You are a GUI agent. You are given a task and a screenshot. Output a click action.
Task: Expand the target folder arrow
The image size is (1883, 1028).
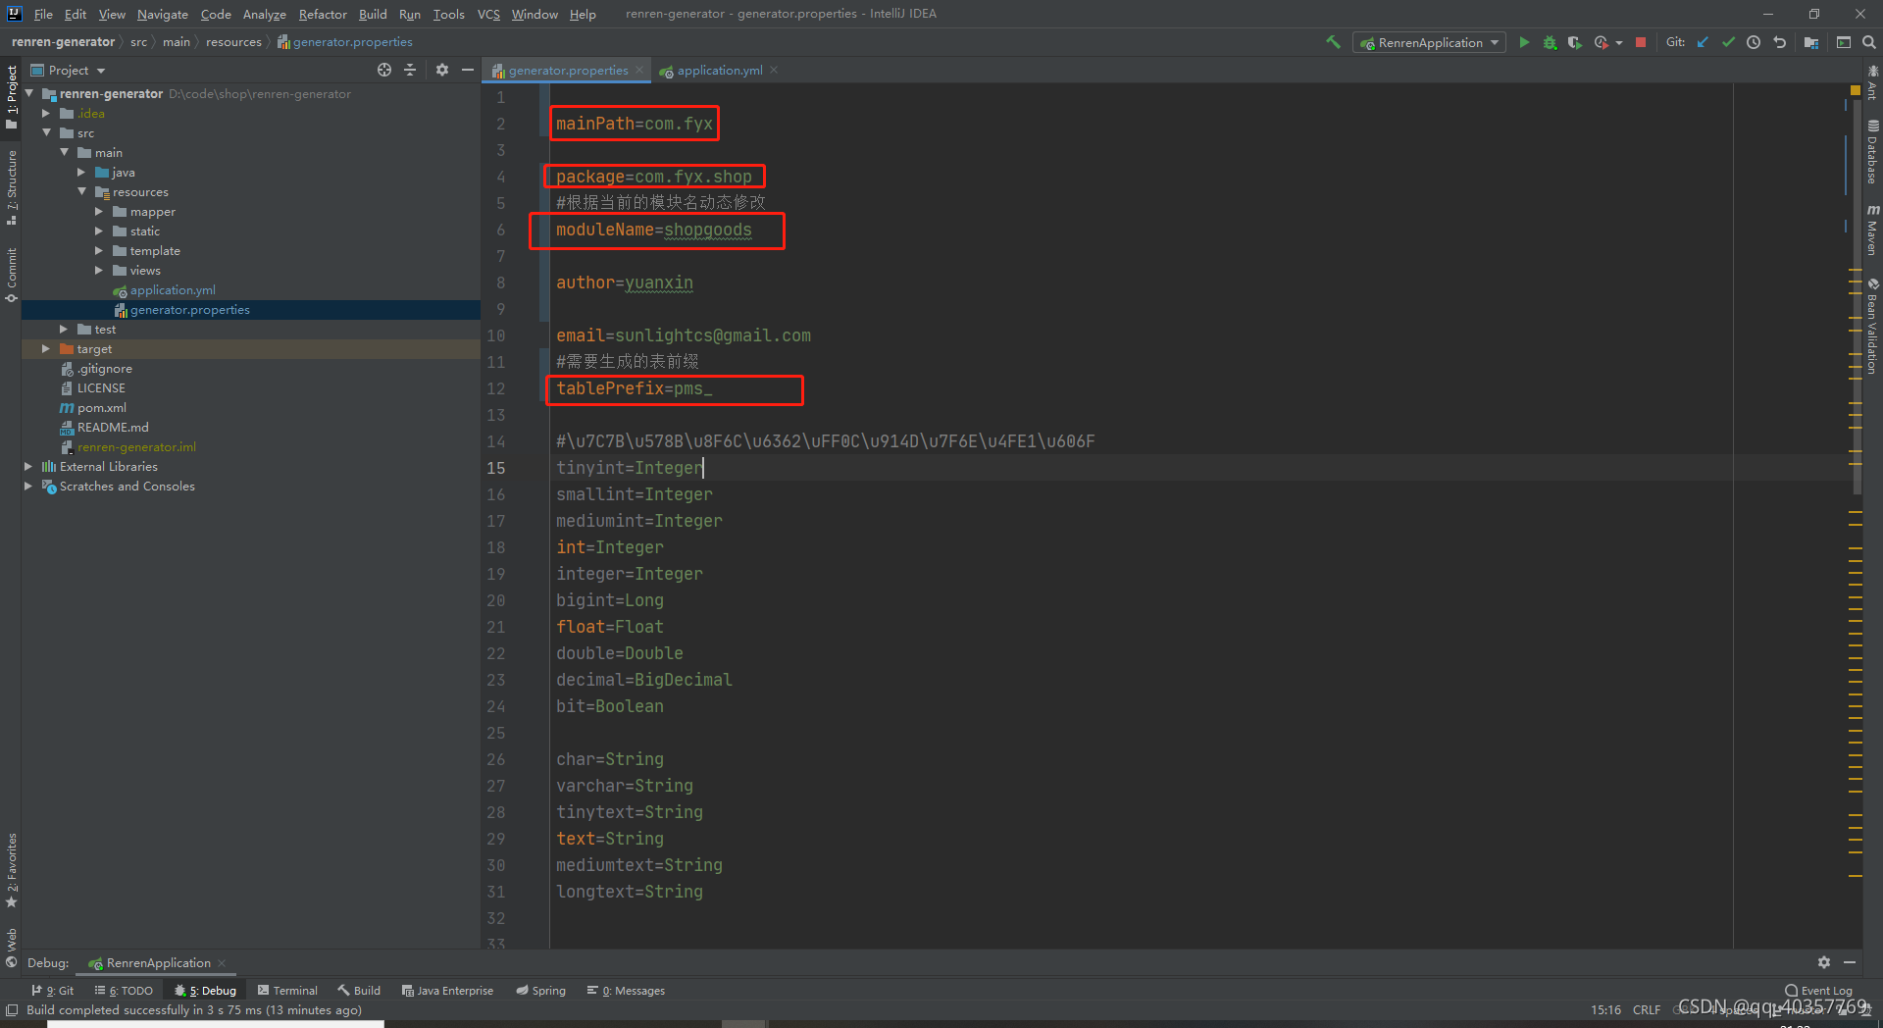coord(46,349)
